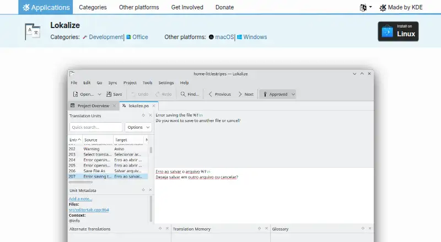The width and height of the screenshot is (441, 242).
Task: Sort by the Target column header
Action: (128, 140)
